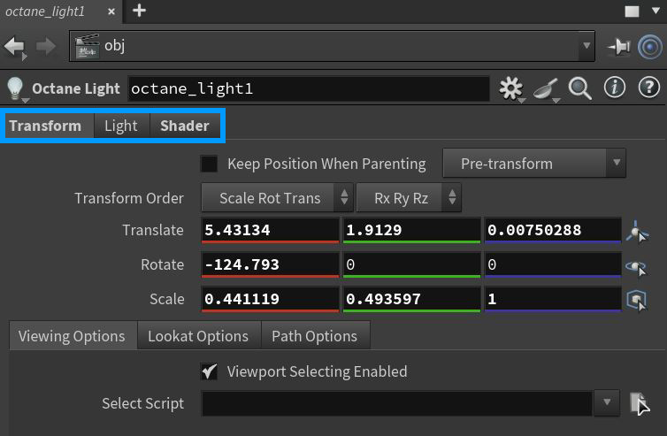This screenshot has width=667, height=436.
Task: Open the Lookat Options tab
Action: point(198,336)
